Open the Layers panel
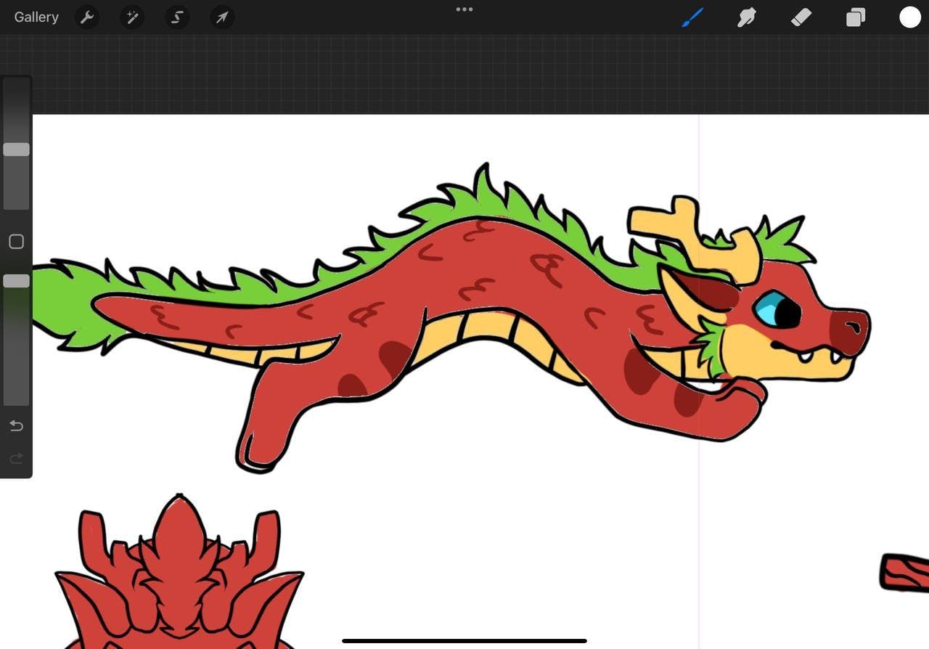 tap(856, 17)
